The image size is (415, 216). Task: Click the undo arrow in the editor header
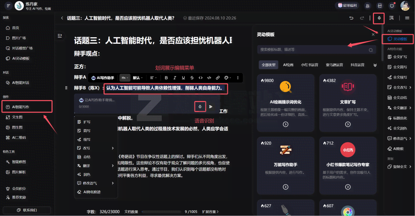coord(351,18)
